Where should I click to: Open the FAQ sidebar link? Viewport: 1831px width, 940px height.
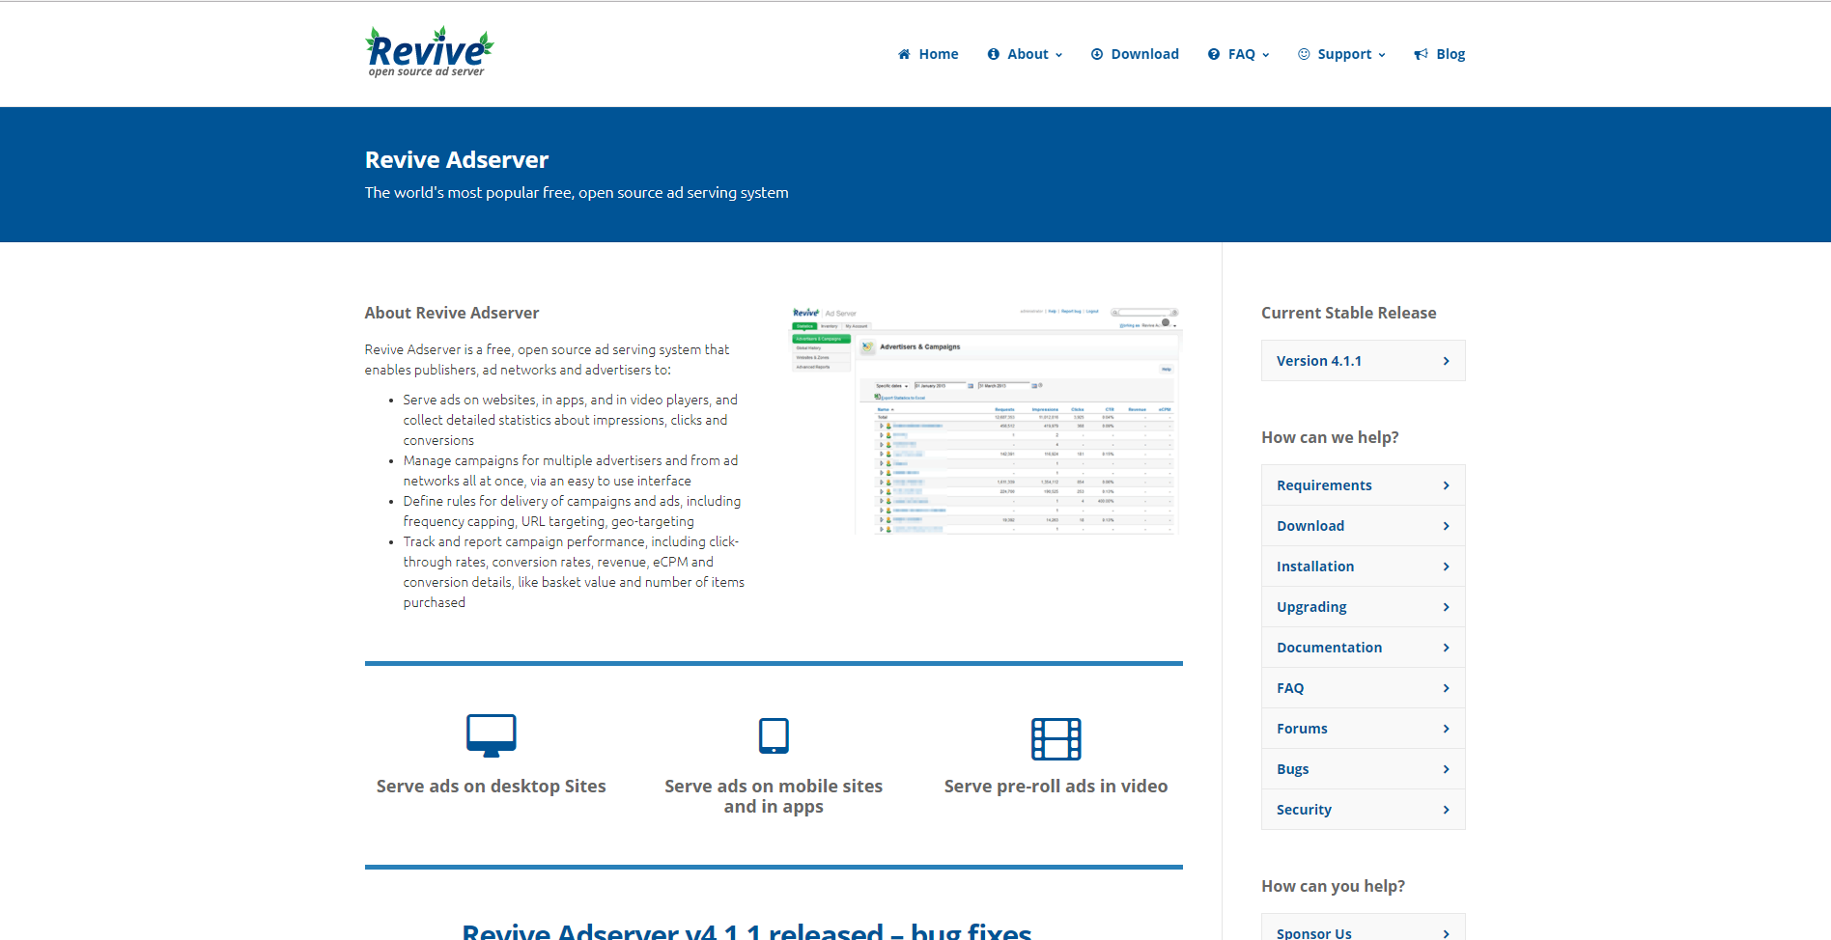[1363, 688]
